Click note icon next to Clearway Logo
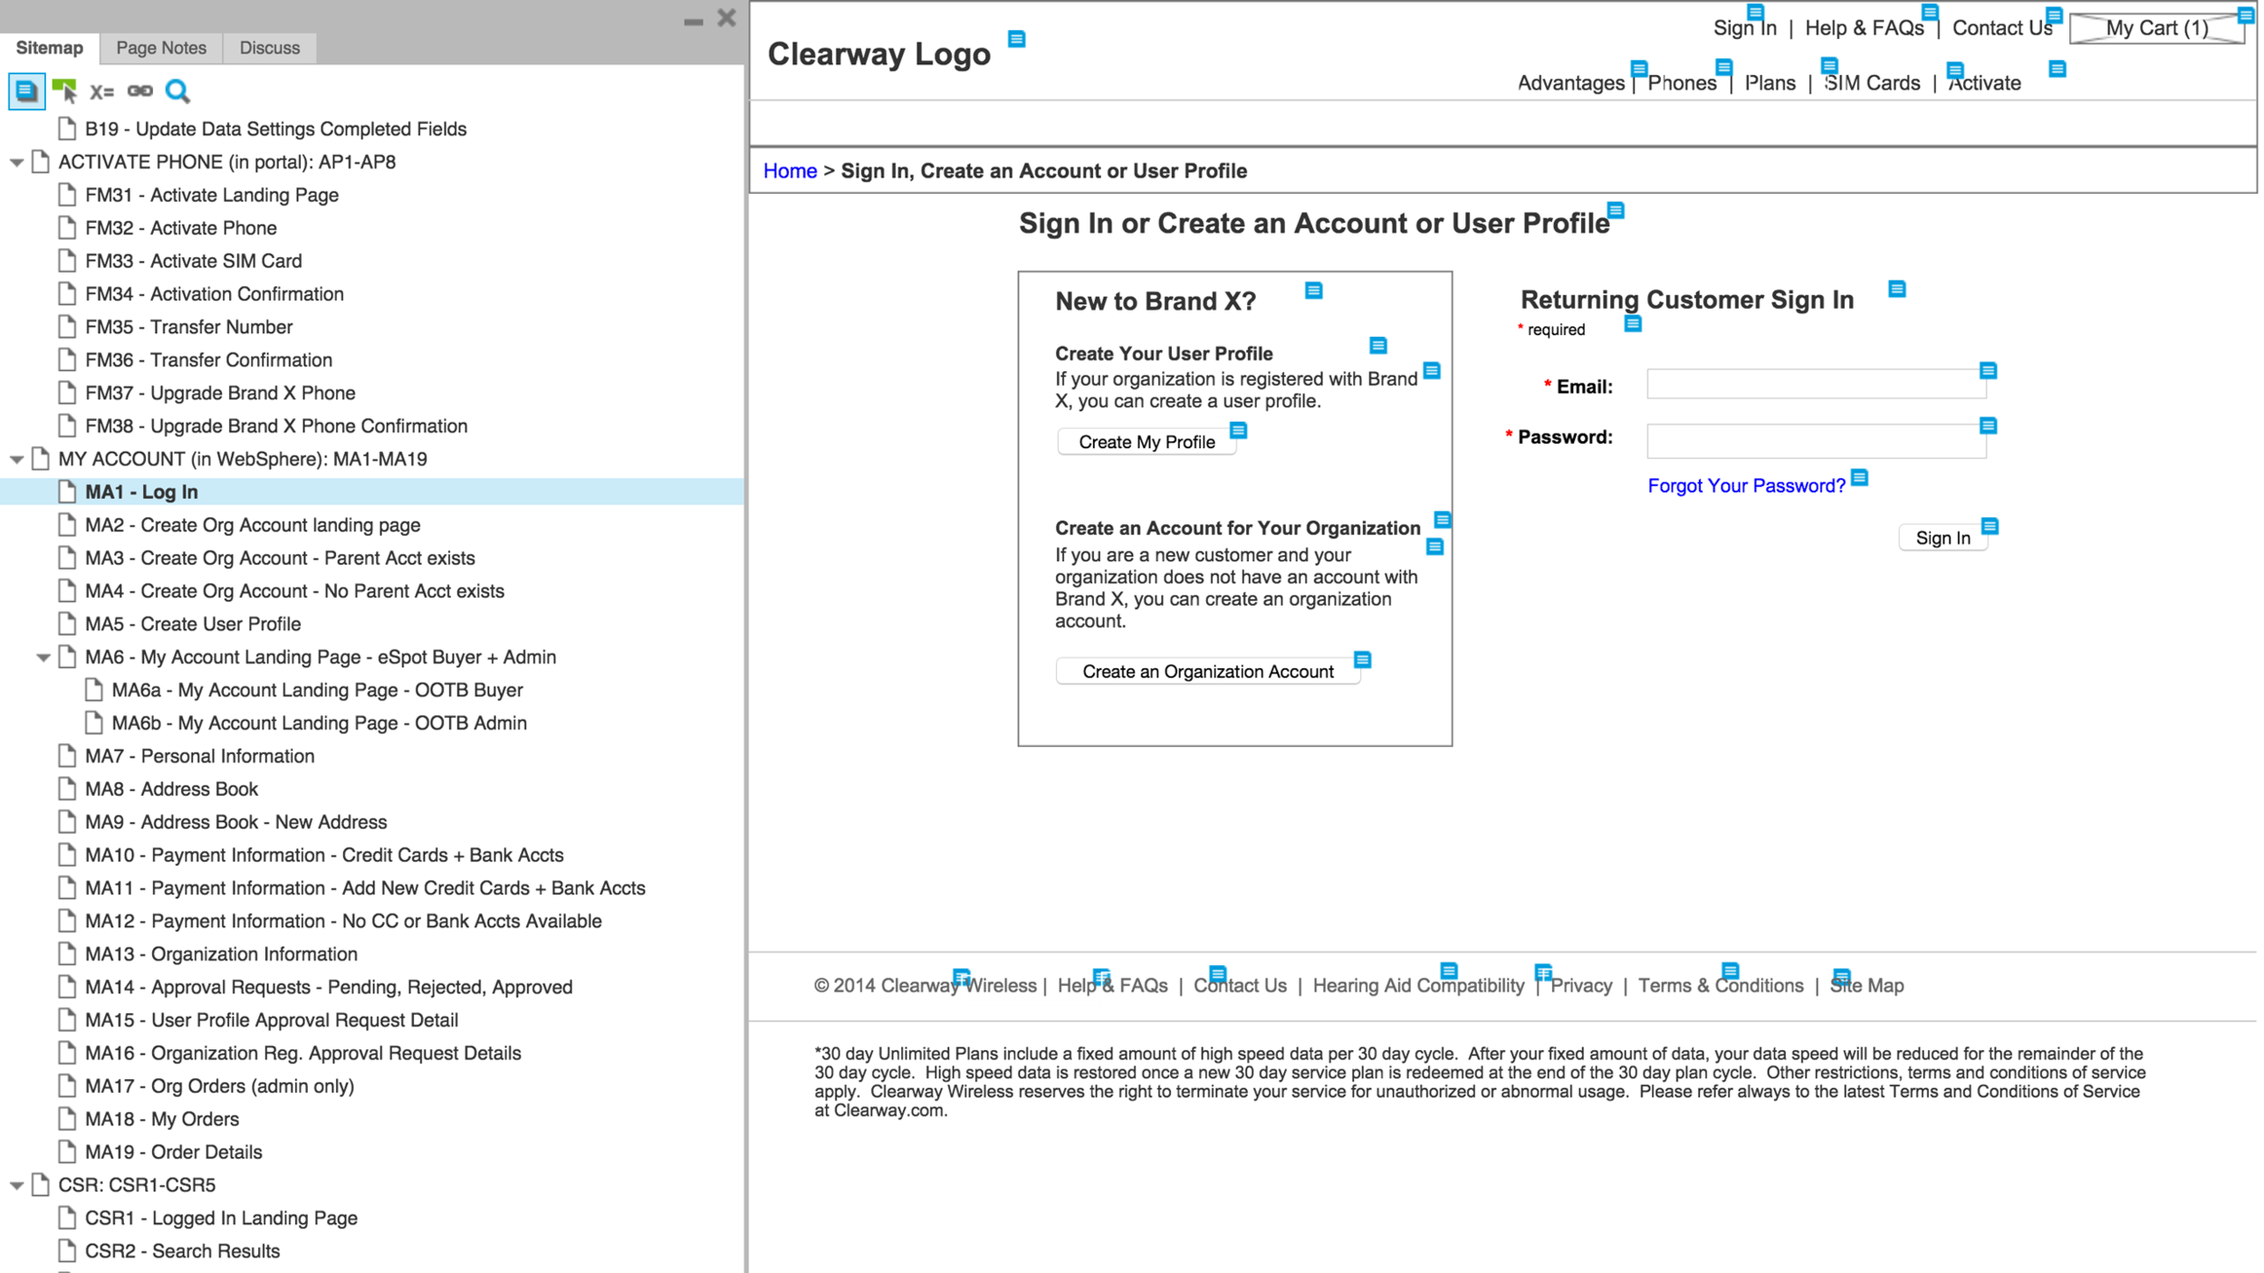 tap(1016, 39)
